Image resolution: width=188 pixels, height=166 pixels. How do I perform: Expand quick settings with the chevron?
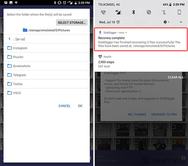point(181,22)
